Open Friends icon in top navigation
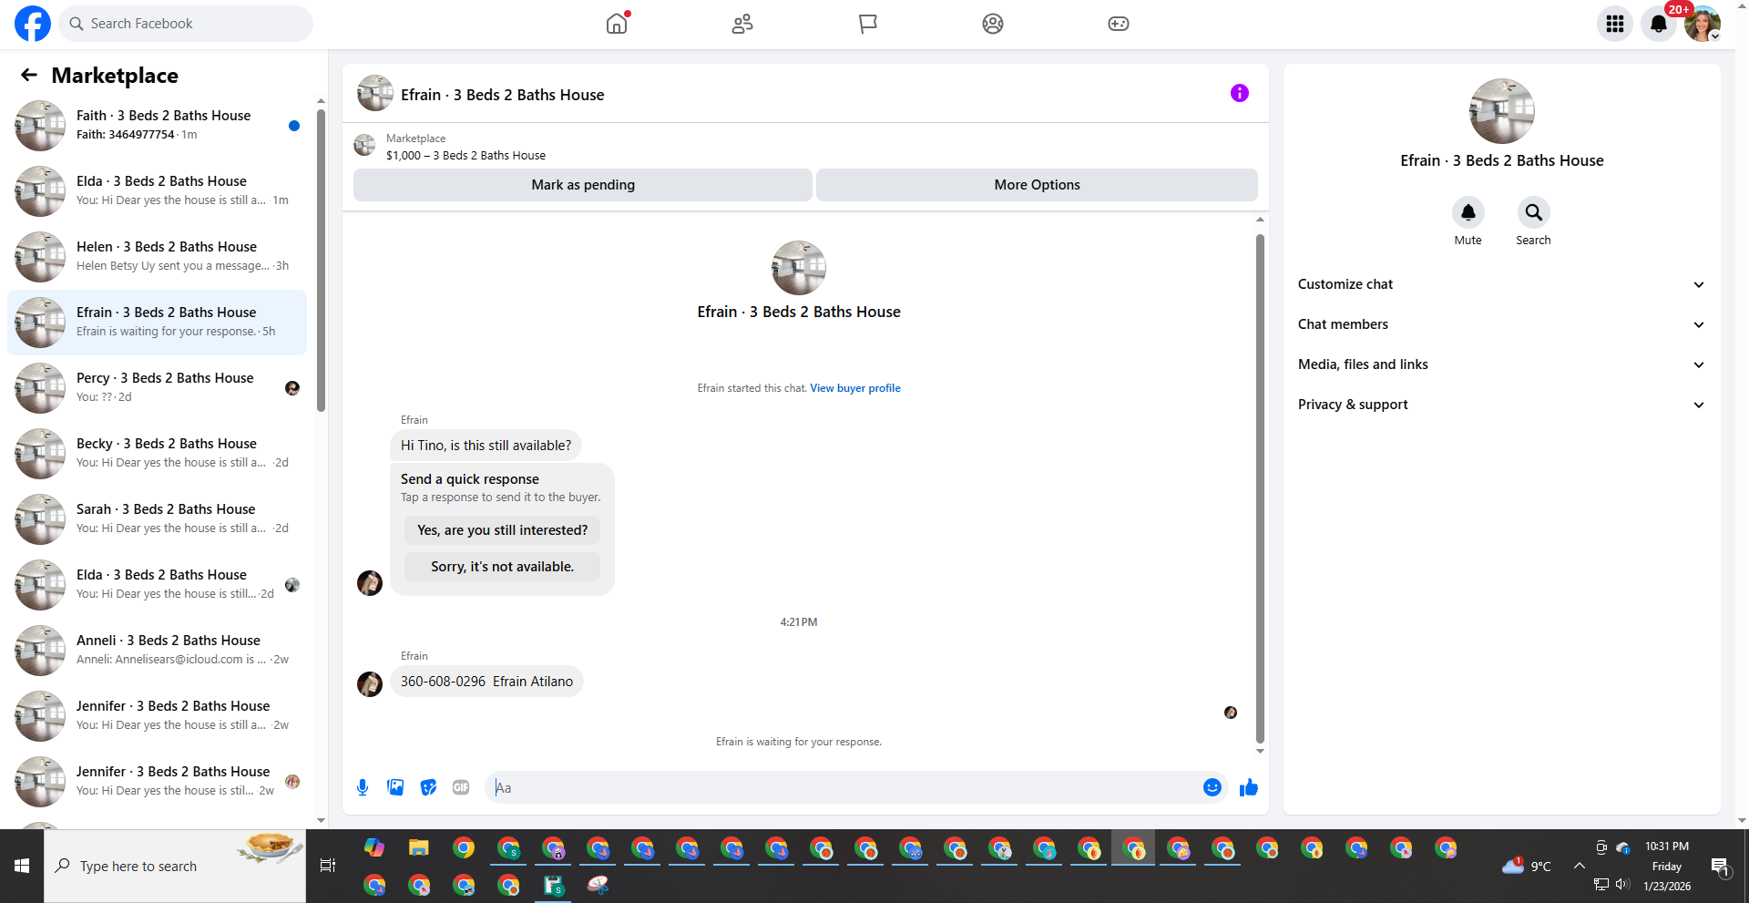This screenshot has height=903, width=1749. pyautogui.click(x=742, y=24)
